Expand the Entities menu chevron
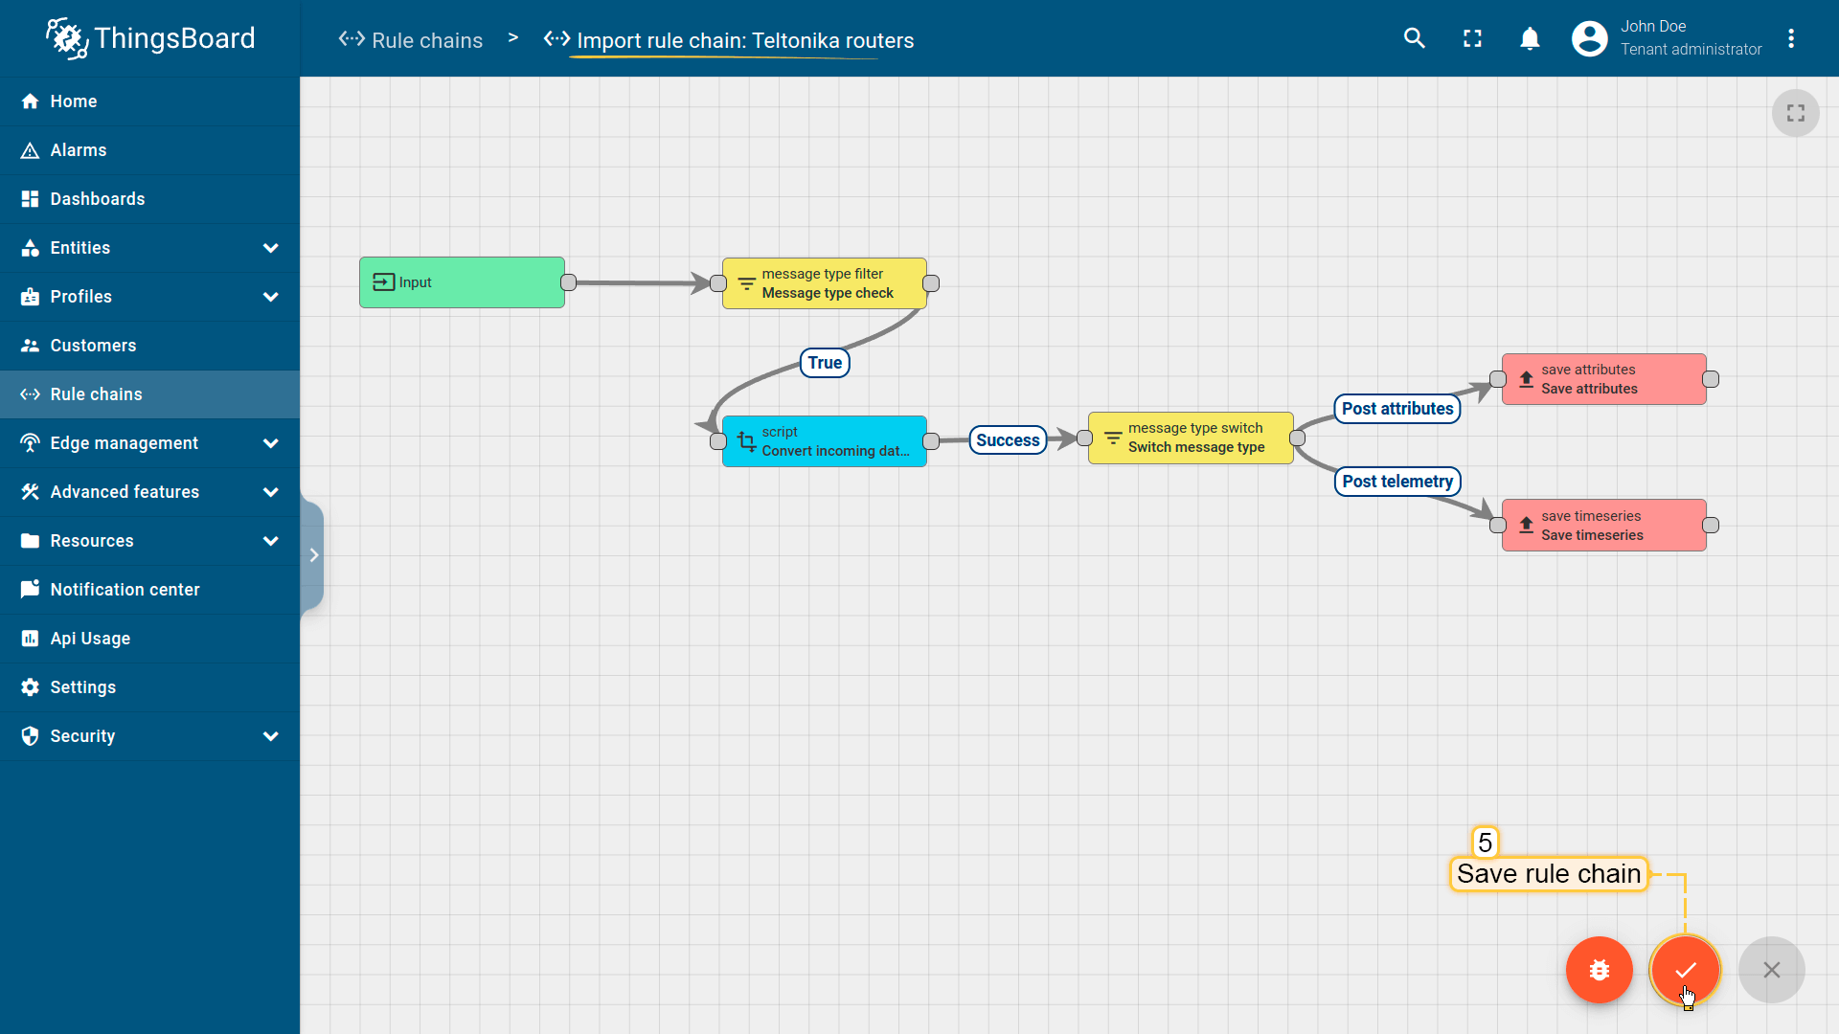This screenshot has width=1839, height=1034. (271, 248)
